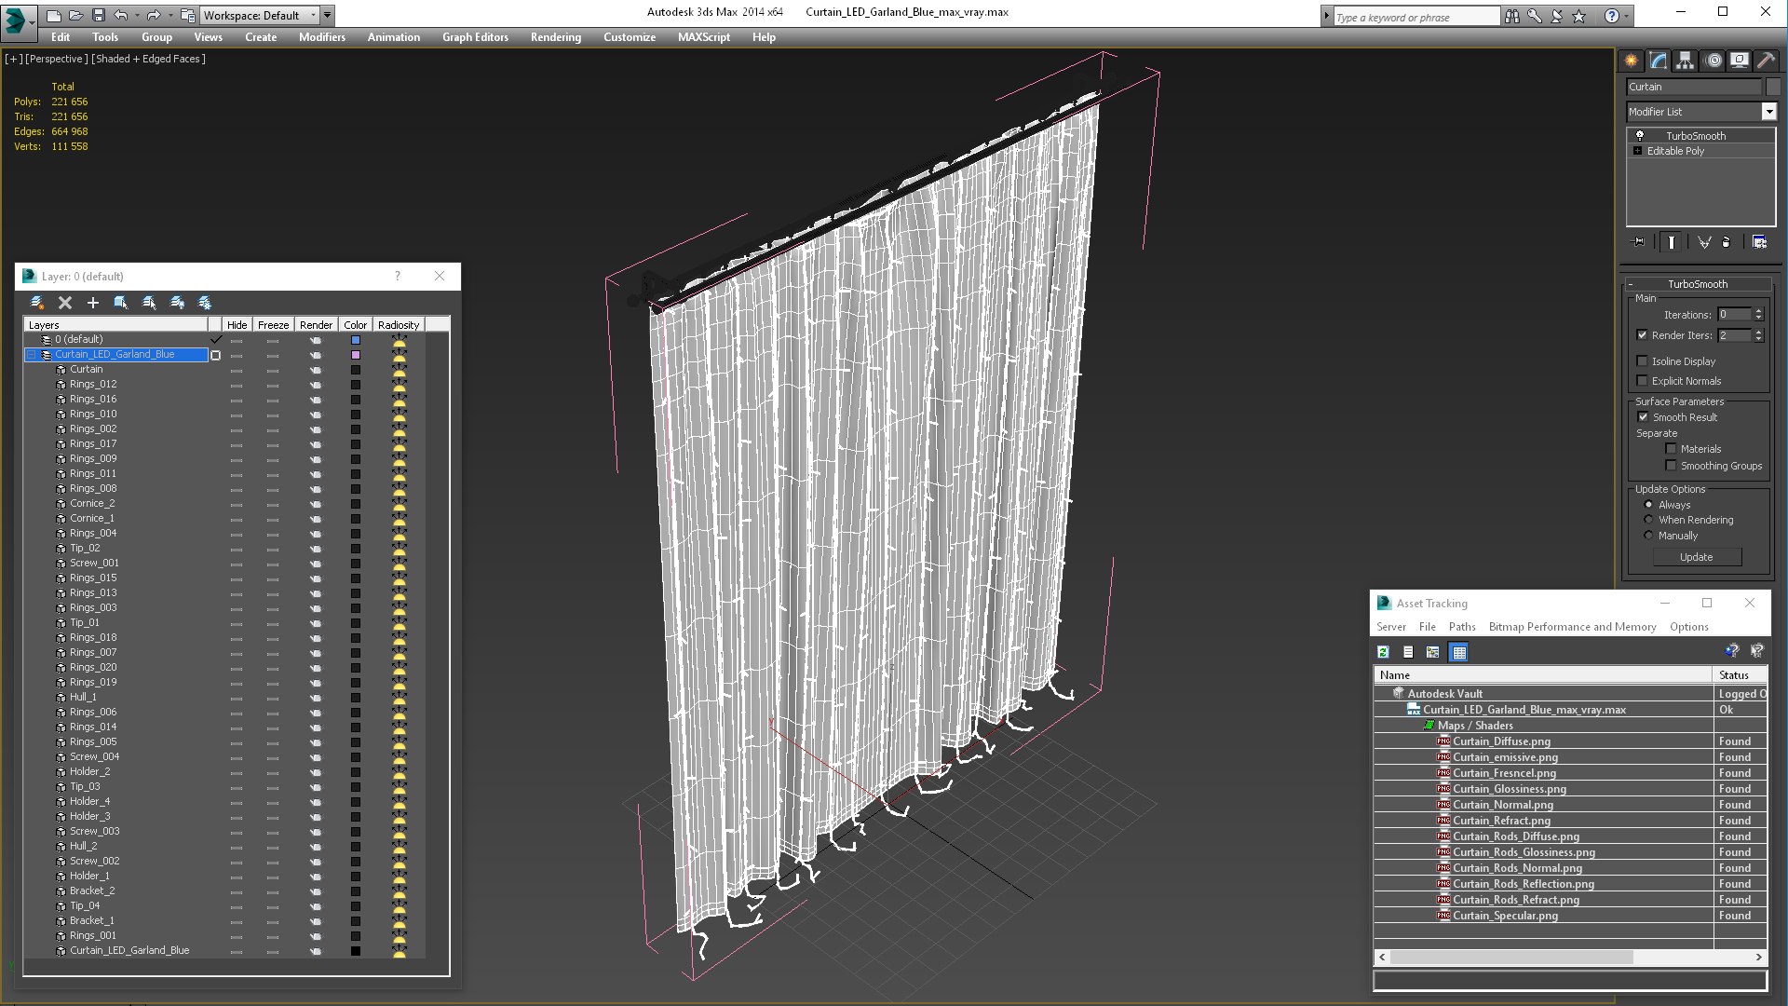Select the When Rendering update option

point(1648,520)
